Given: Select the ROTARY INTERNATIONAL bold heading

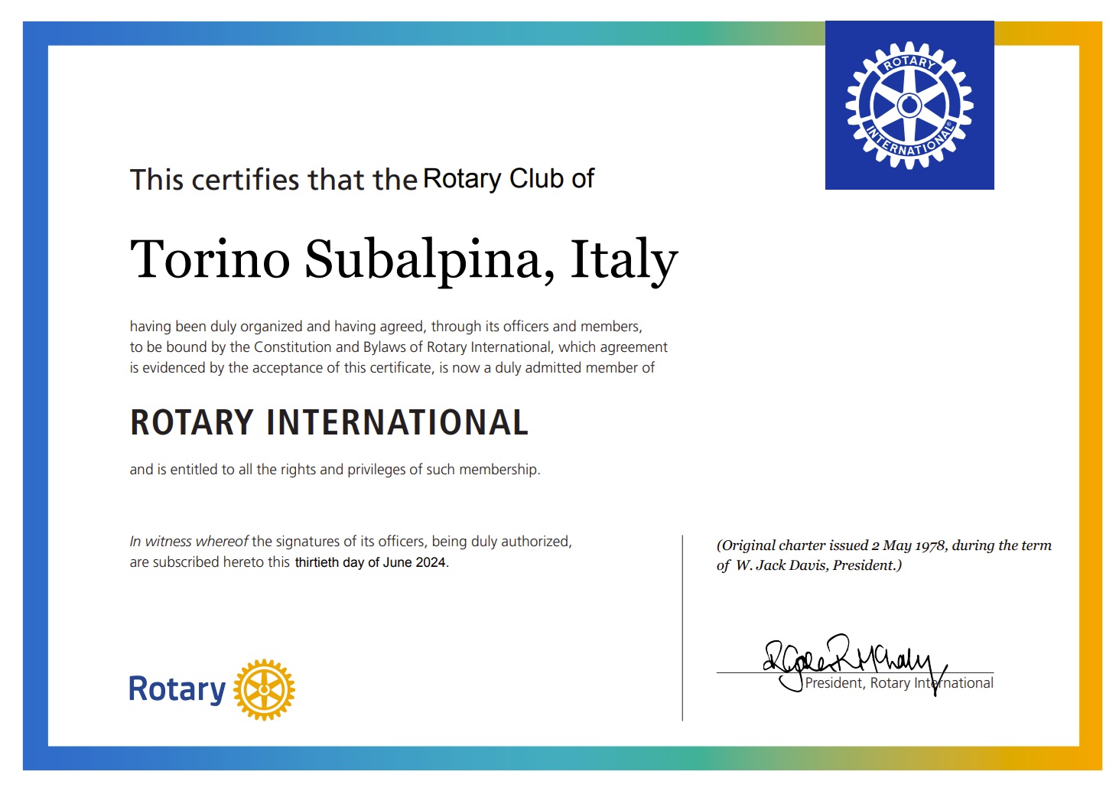Looking at the screenshot, I should point(329,423).
